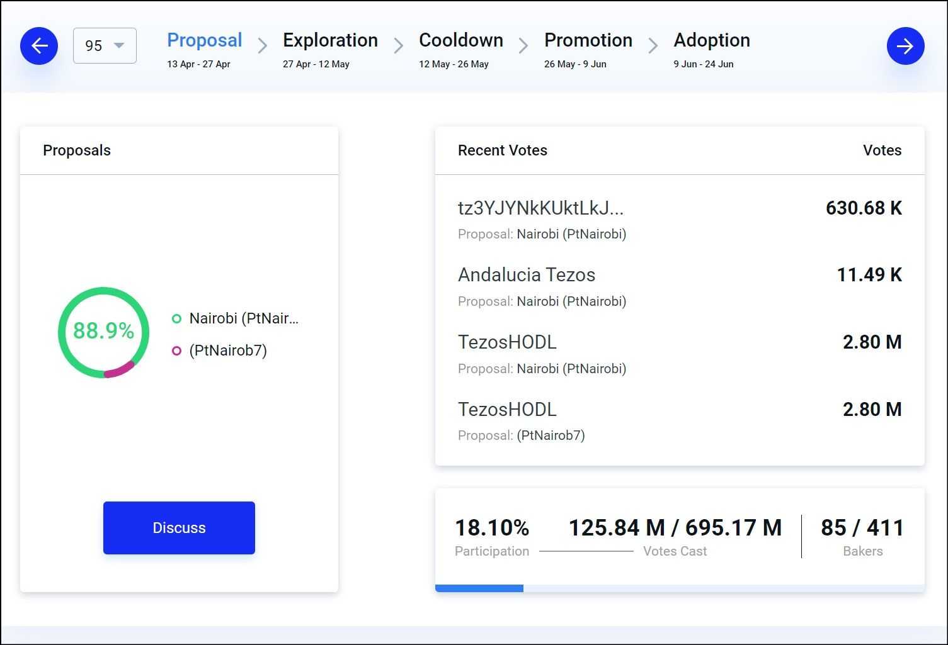Viewport: 948px width, 645px height.
Task: Open the (PtNairob7) proposal in legend
Action: click(x=228, y=351)
